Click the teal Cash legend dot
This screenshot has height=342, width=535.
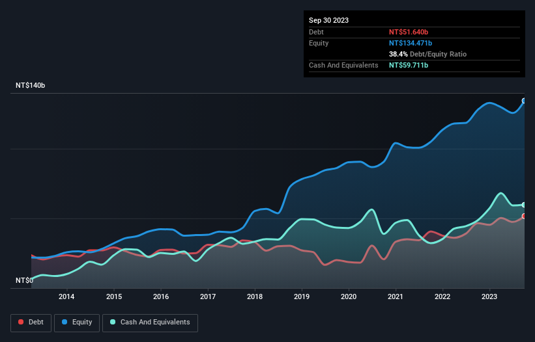pos(113,322)
